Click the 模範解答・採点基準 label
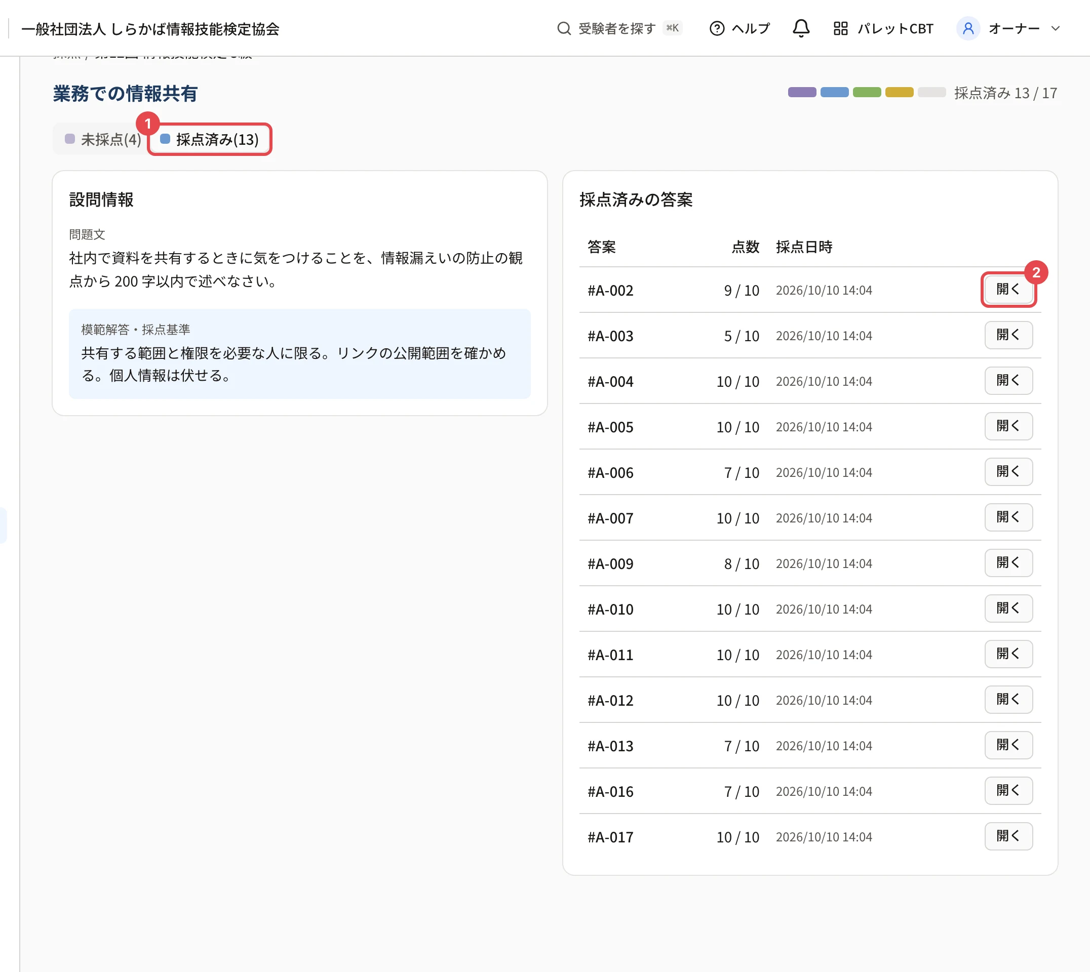1090x972 pixels. pos(136,330)
